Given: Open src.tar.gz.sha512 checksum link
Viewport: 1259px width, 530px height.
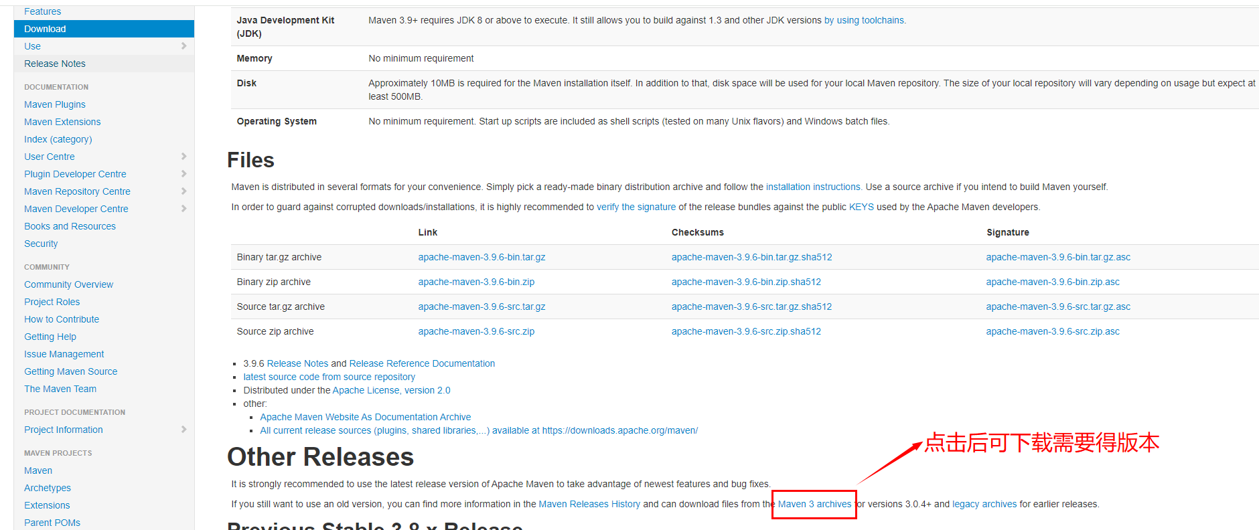Looking at the screenshot, I should [751, 306].
